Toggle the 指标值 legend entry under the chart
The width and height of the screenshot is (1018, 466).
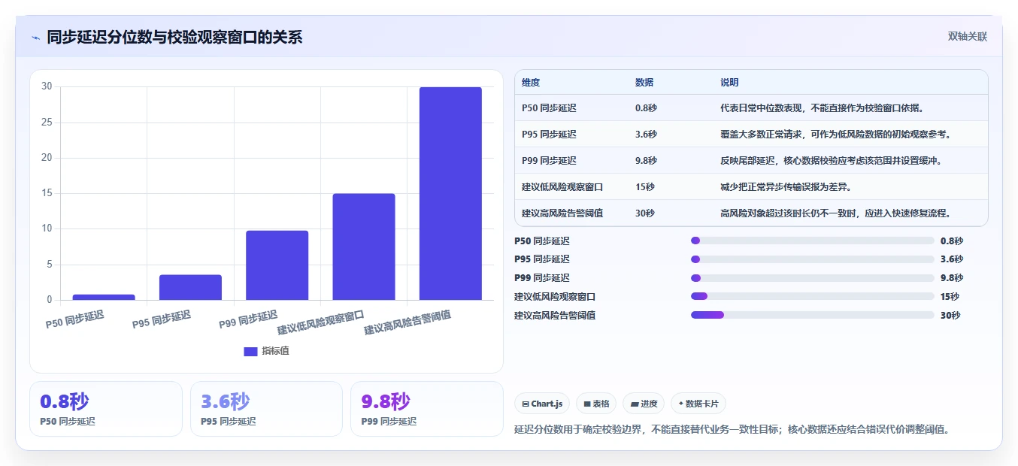267,351
